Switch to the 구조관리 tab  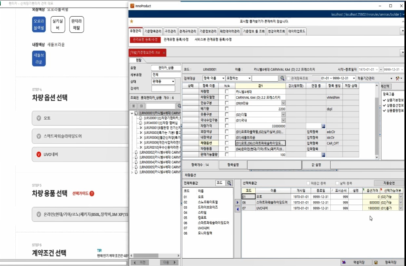pyautogui.click(x=170, y=31)
